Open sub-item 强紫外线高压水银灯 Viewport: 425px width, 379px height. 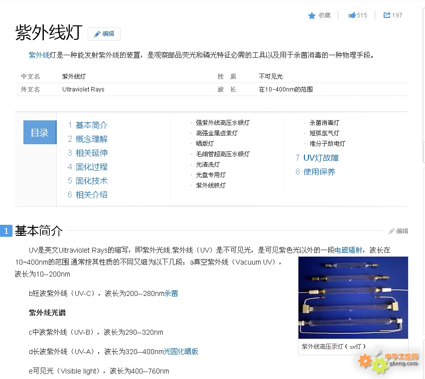(223, 123)
